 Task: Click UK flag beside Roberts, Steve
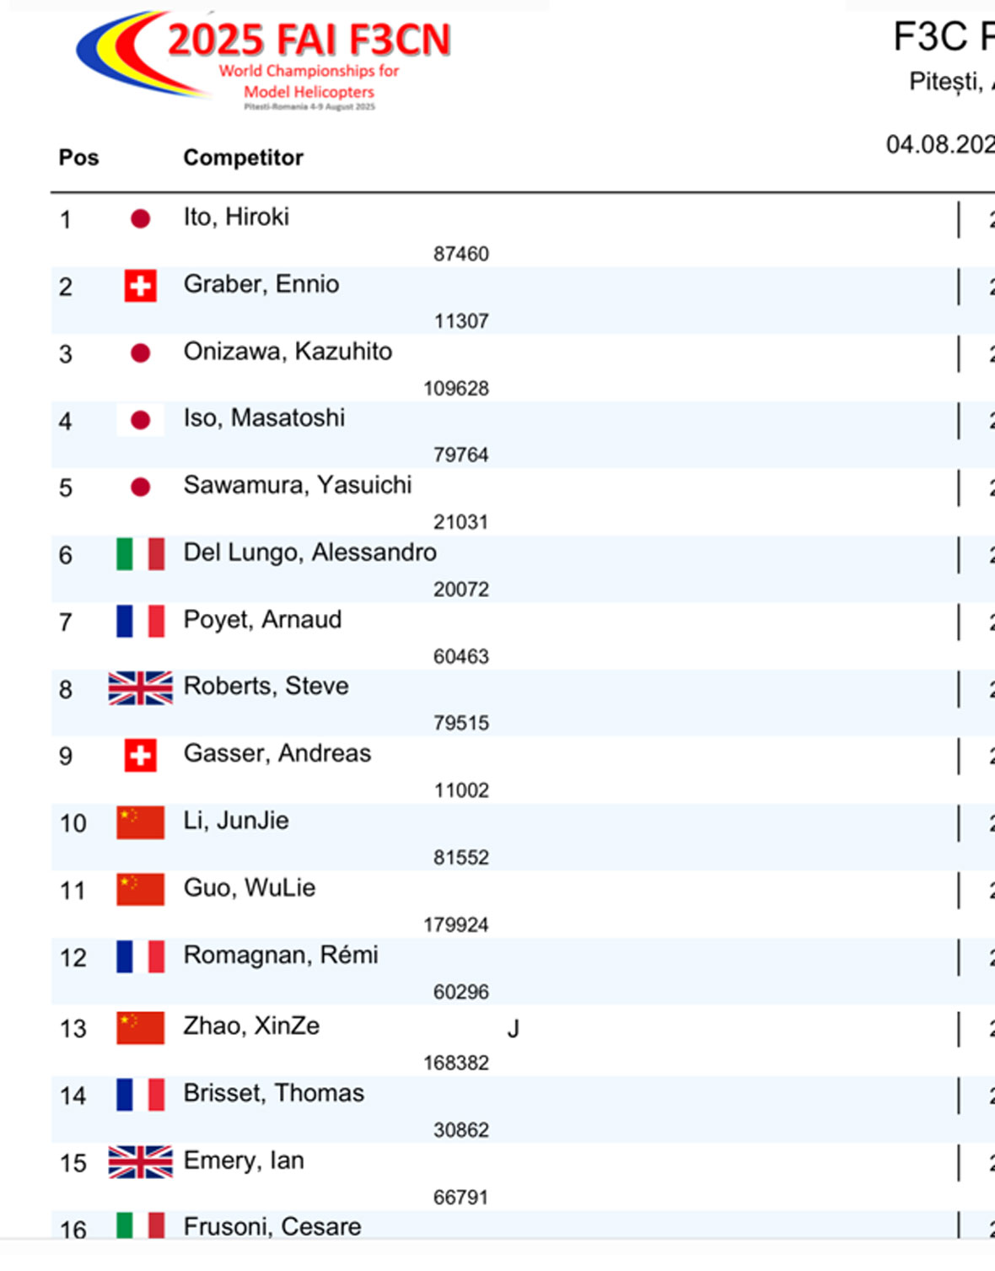click(x=141, y=688)
